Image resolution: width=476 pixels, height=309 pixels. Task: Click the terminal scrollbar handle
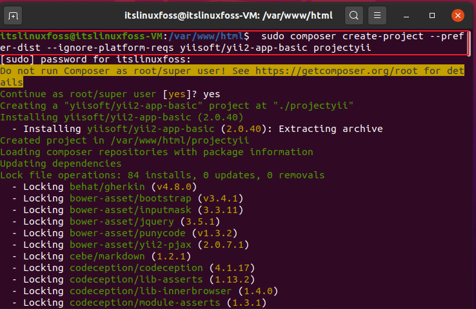tap(469, 44)
